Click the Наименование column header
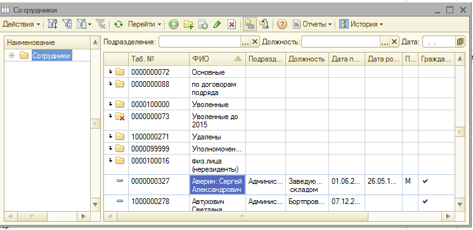473x230 pixels. [x=48, y=42]
